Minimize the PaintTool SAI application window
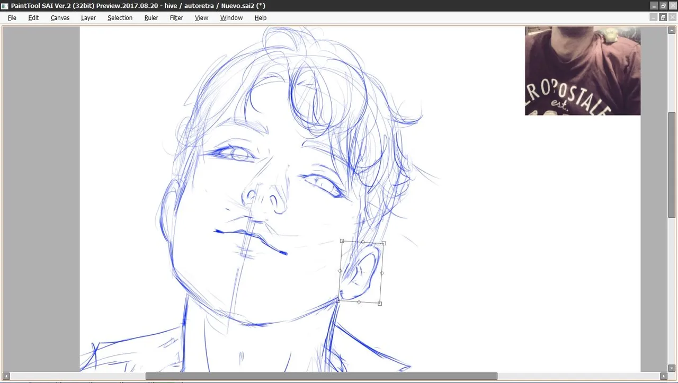The image size is (678, 383). [654, 5]
